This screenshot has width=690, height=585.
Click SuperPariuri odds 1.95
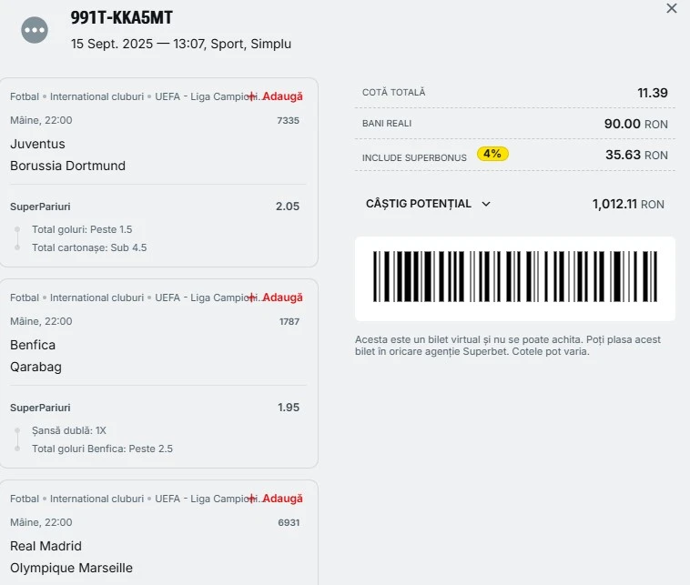289,408
